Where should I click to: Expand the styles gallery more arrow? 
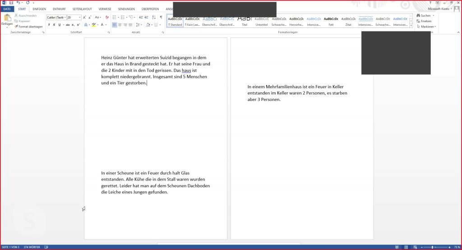[411, 26]
